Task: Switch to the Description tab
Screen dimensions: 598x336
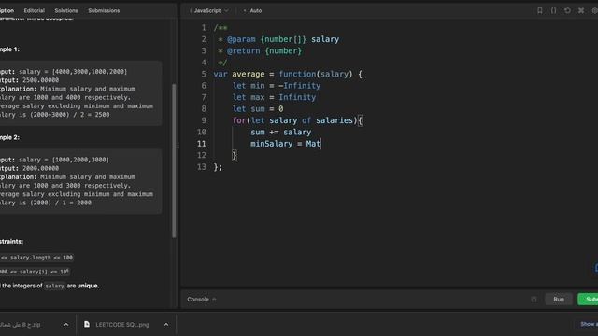Action: tap(7, 10)
